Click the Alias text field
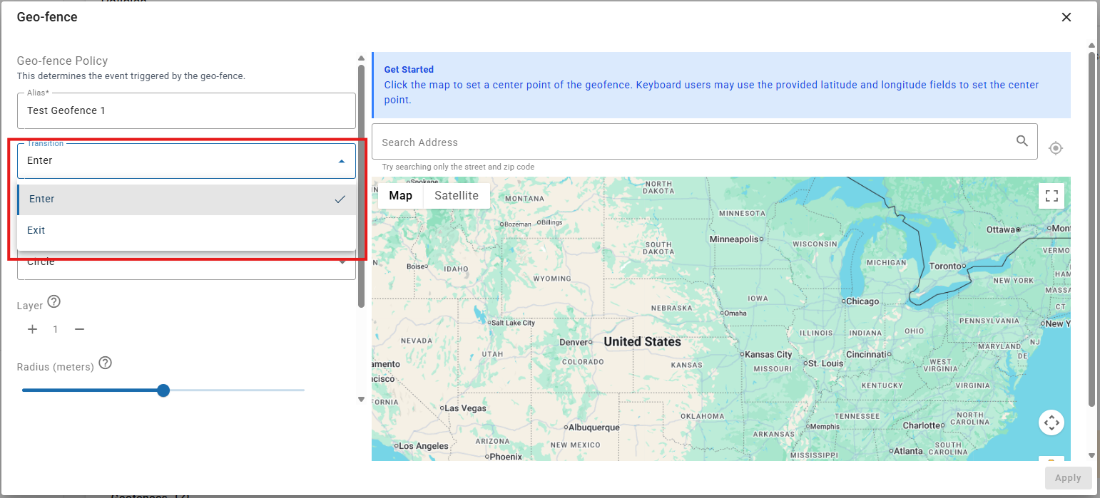Viewport: 1100px width, 498px height. click(186, 110)
